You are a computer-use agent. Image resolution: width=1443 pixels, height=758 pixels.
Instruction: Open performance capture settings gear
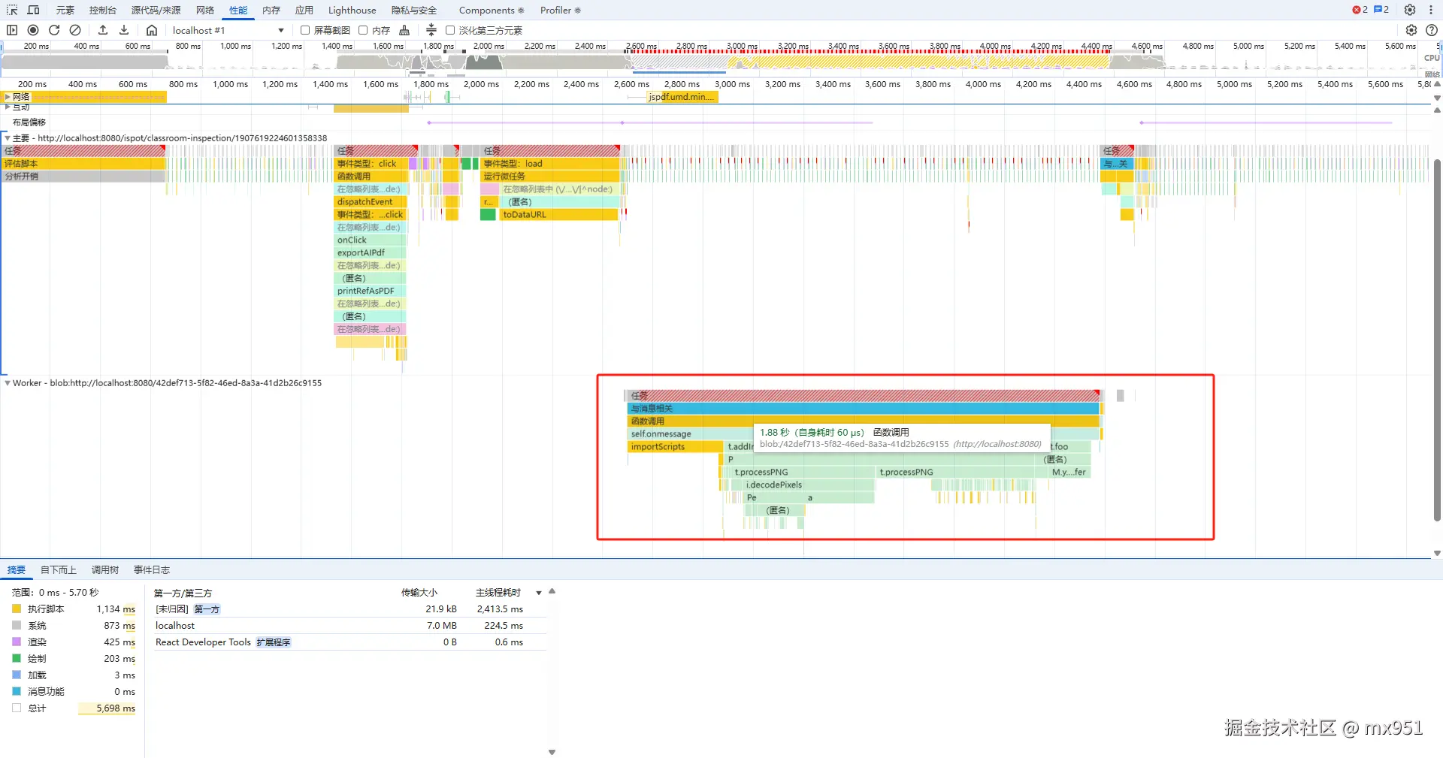tap(1411, 30)
